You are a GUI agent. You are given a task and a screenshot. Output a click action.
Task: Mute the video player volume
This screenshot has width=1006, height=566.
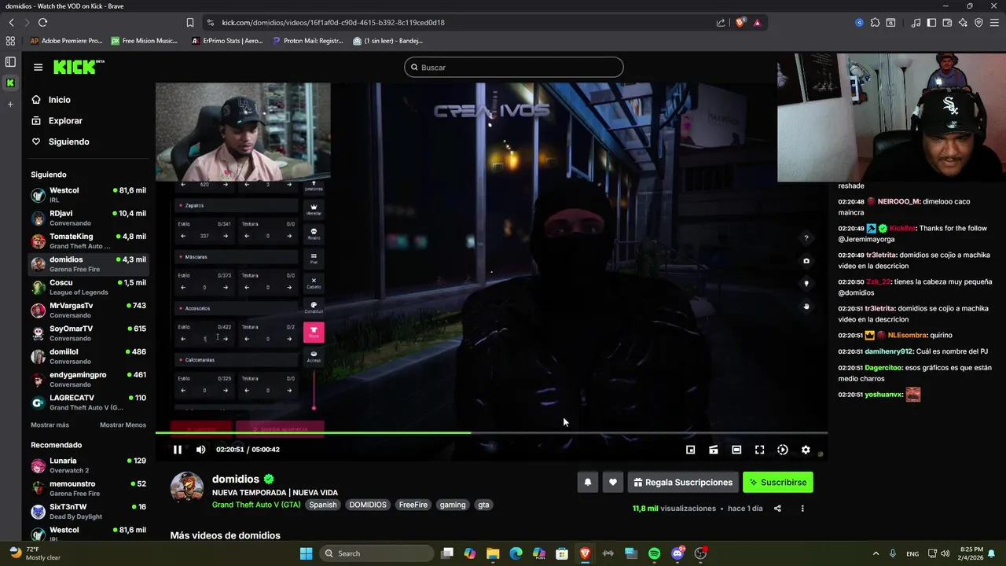pos(200,450)
